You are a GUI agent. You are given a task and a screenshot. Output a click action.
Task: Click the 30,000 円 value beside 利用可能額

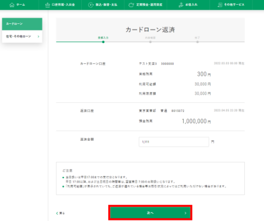(x=203, y=84)
